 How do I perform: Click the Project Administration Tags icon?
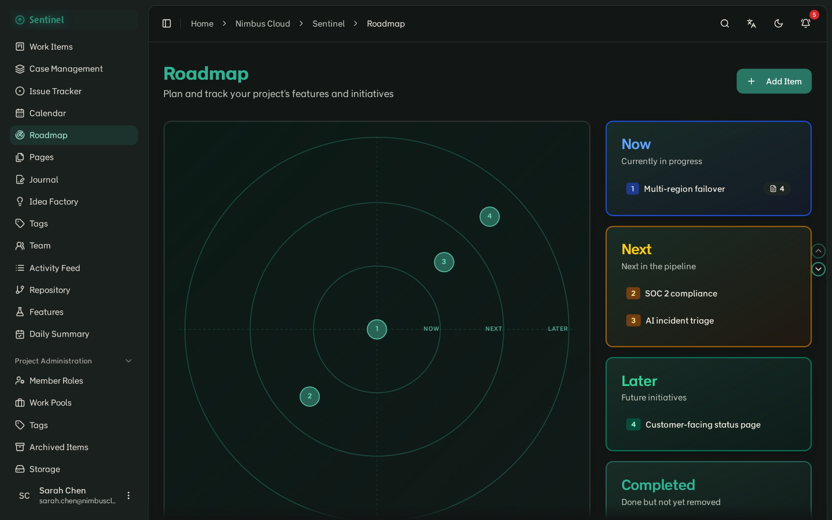pos(20,425)
